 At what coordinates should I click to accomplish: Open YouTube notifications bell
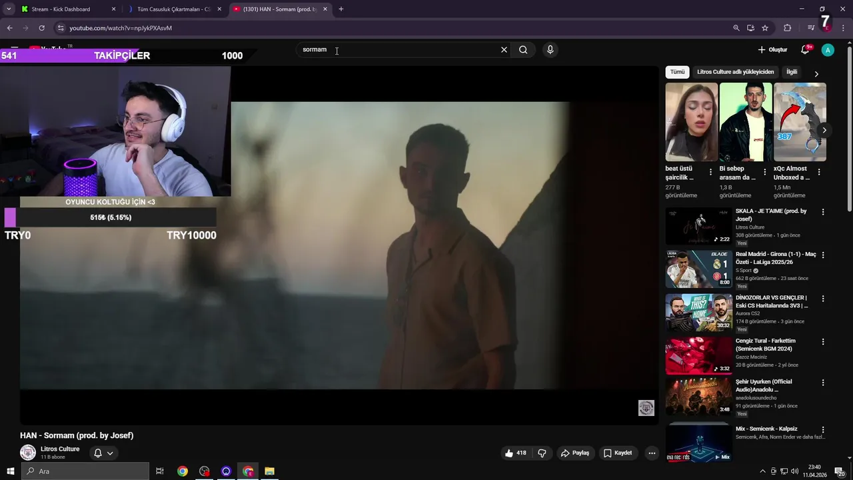tap(805, 50)
